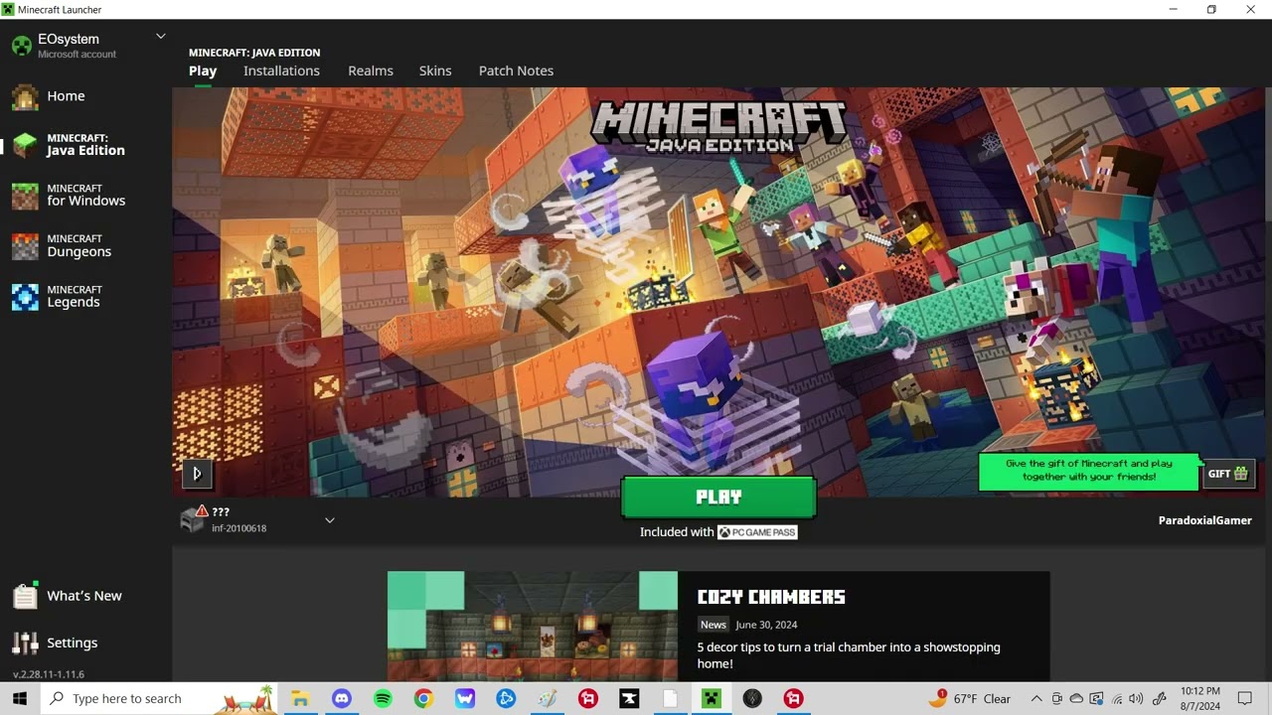Viewport: 1272px width, 715px height.
Task: Open the Skins tab
Action: [435, 71]
